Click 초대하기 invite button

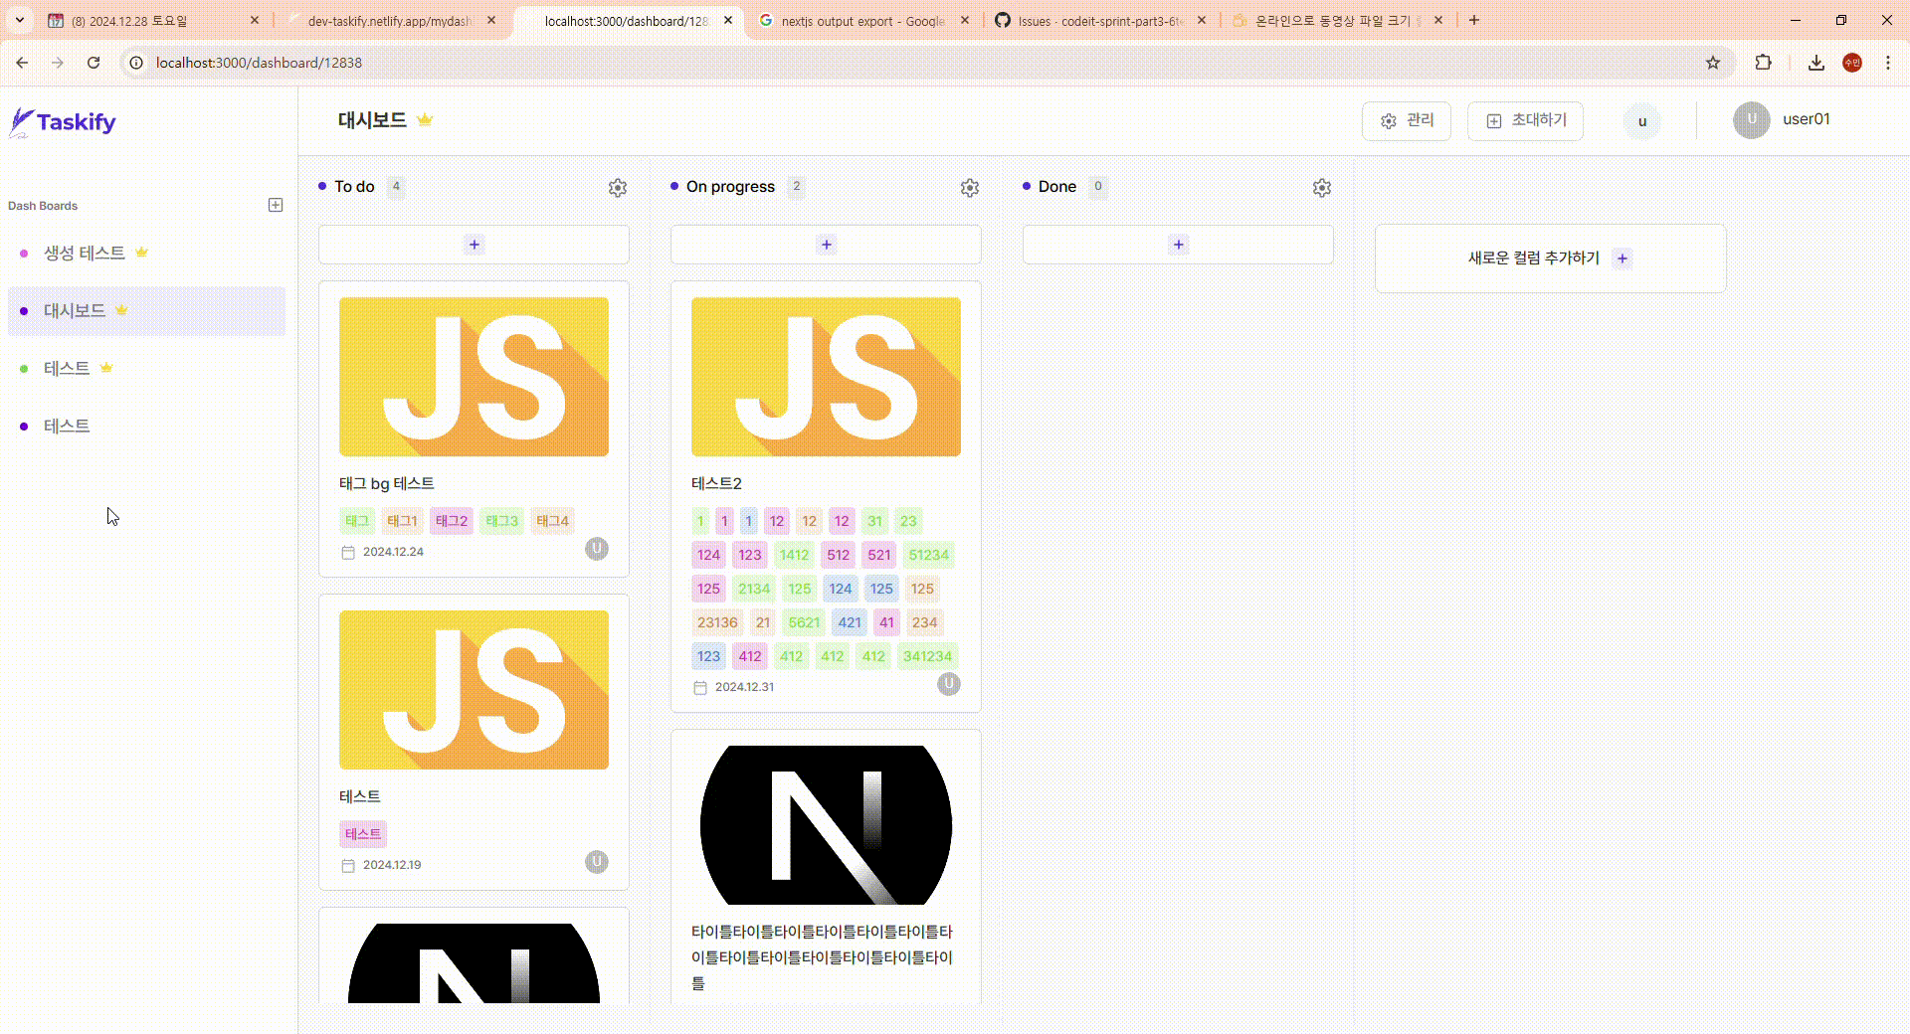[x=1525, y=120]
